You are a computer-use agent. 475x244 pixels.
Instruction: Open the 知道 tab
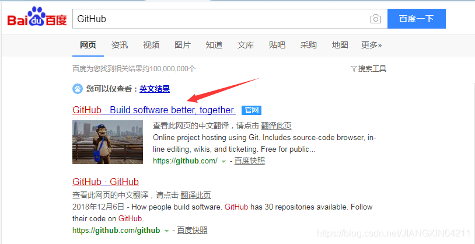[214, 46]
